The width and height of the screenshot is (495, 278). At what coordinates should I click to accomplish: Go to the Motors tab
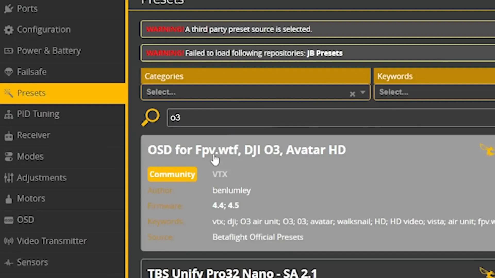(x=62, y=198)
